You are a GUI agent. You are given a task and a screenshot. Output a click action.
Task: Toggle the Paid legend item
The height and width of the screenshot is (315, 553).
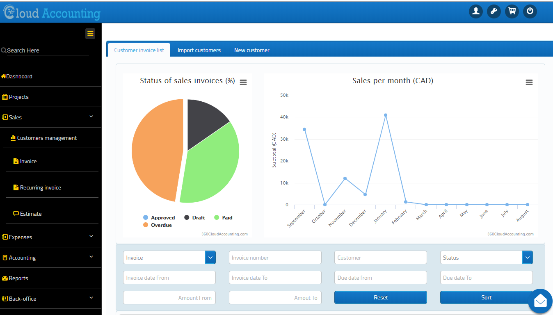pos(223,218)
